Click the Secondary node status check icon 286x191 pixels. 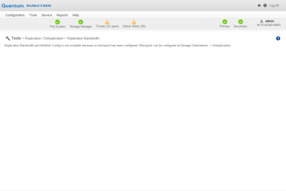(x=240, y=22)
